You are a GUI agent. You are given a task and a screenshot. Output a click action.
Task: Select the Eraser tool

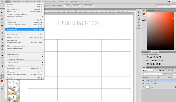[2, 46]
